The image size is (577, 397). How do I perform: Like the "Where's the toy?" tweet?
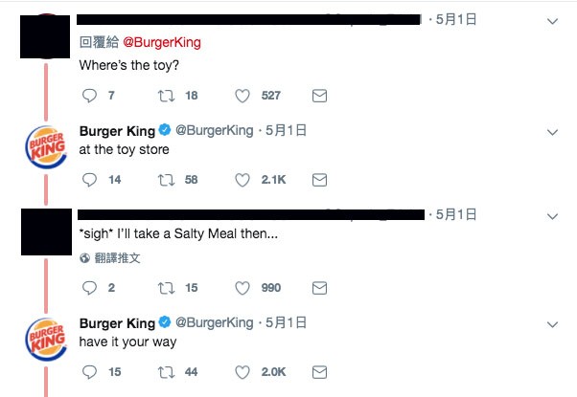pos(242,96)
